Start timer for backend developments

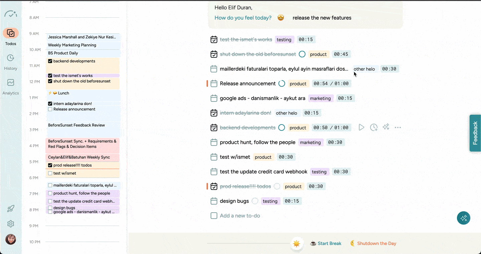click(361, 128)
